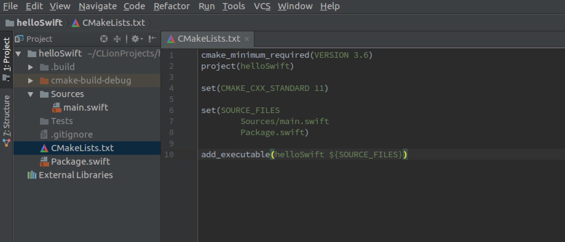This screenshot has height=242, width=565.
Task: Open the VCS menu
Action: pyautogui.click(x=262, y=6)
